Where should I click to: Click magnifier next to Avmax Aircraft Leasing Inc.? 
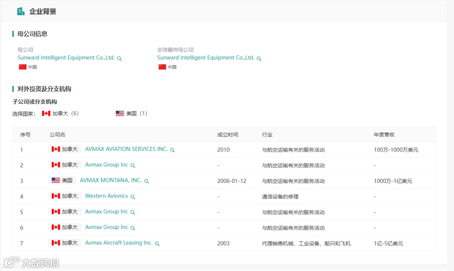pos(157,244)
